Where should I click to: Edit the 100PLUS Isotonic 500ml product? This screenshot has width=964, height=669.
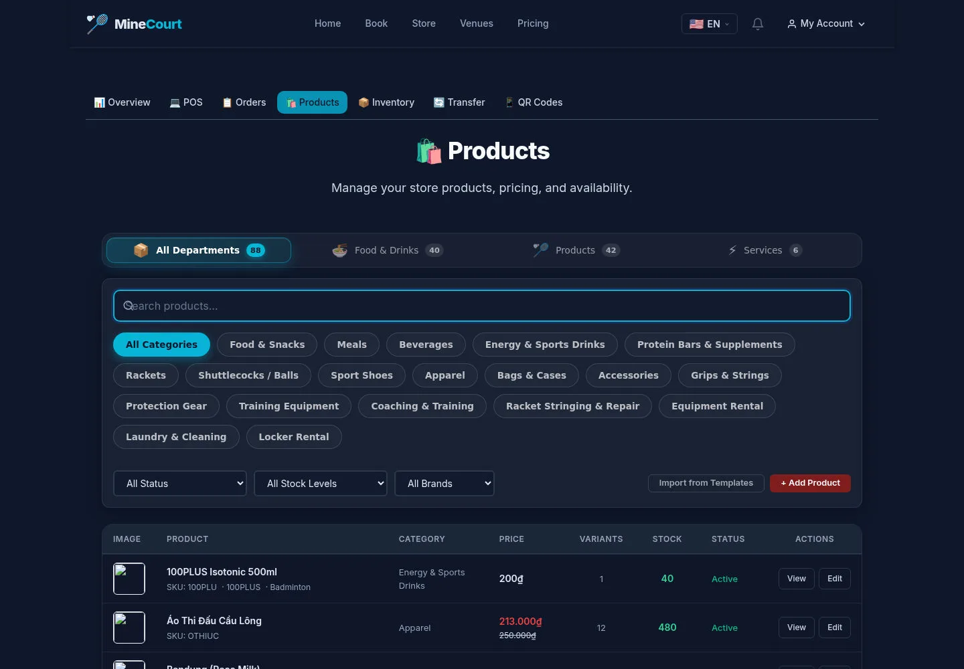point(835,579)
